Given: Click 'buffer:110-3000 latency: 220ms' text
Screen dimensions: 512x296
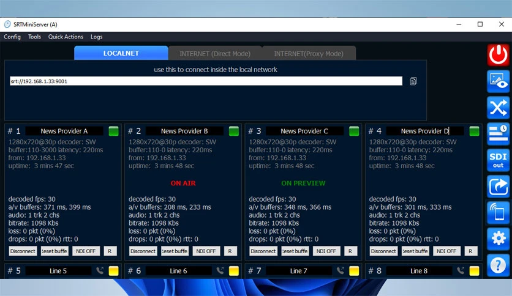Looking at the screenshot, I should (56, 150).
